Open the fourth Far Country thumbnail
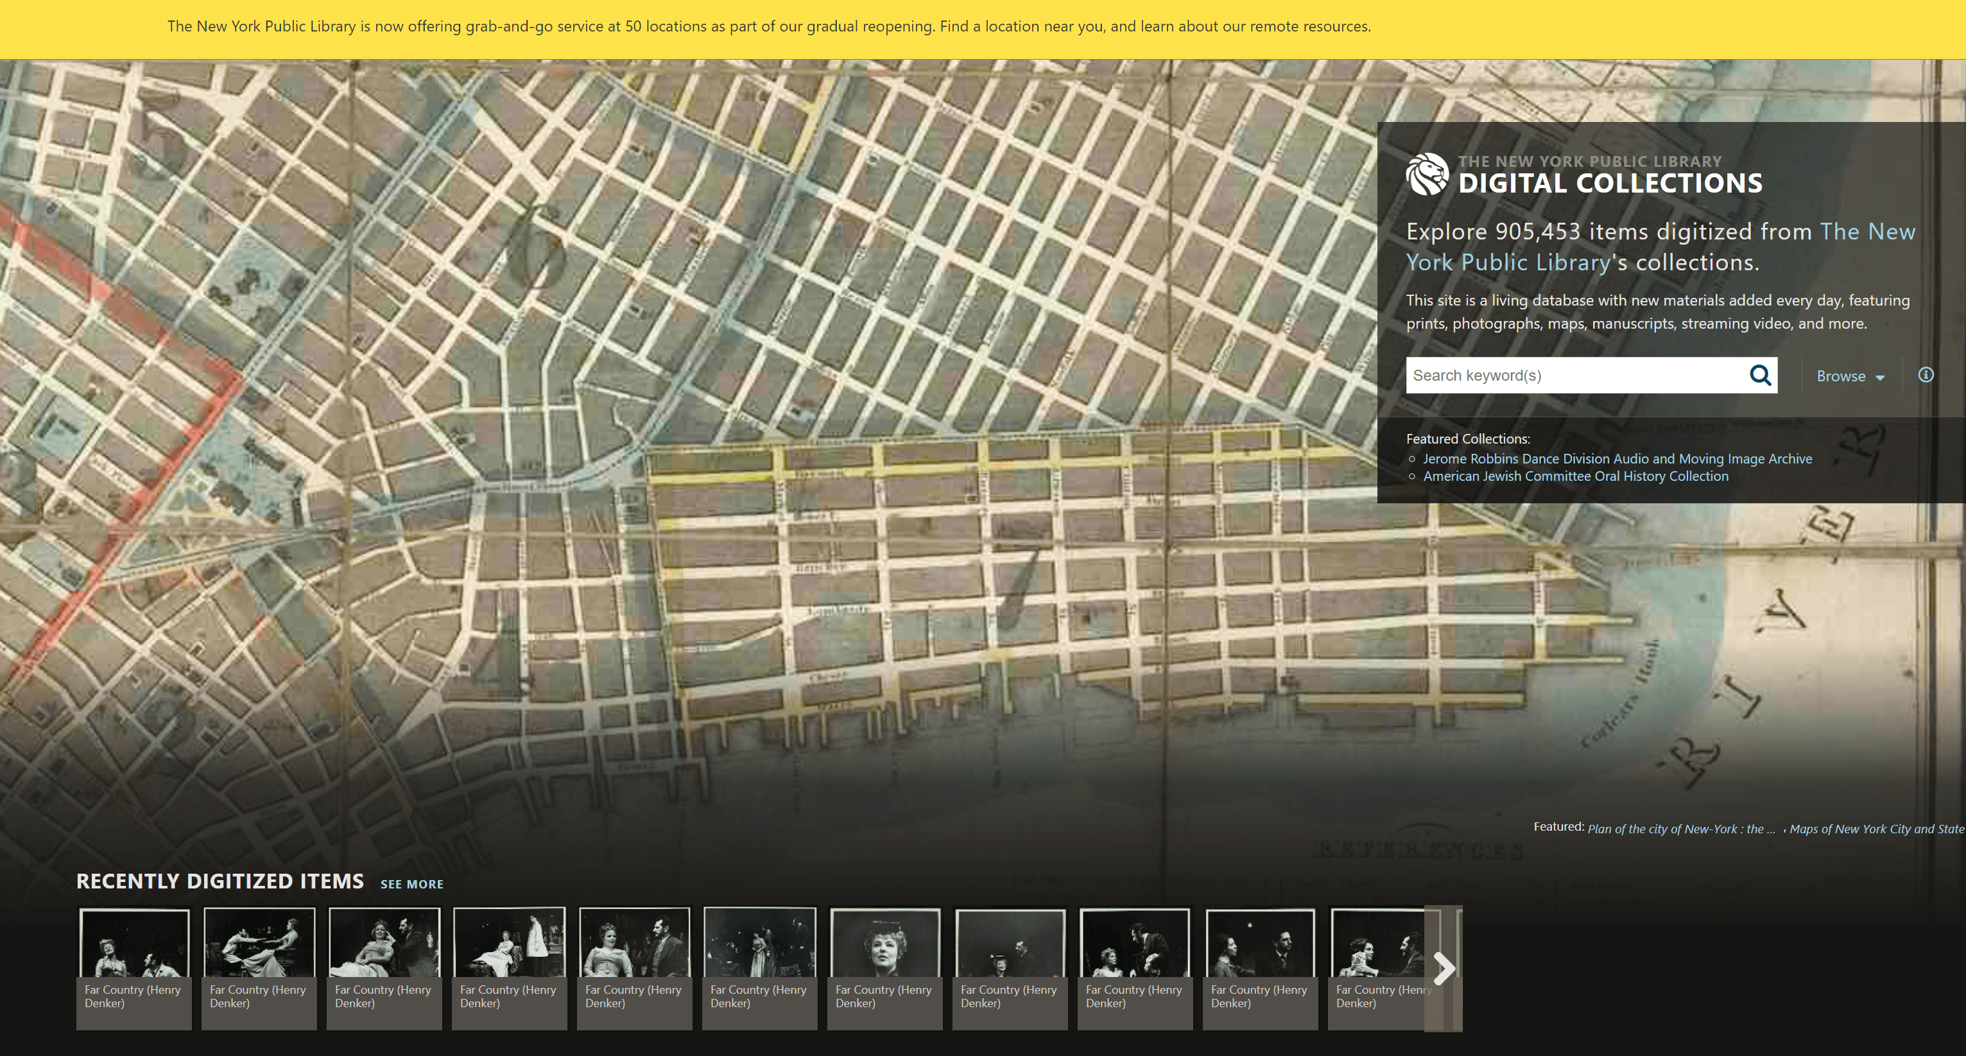Image resolution: width=1966 pixels, height=1056 pixels. click(x=509, y=944)
